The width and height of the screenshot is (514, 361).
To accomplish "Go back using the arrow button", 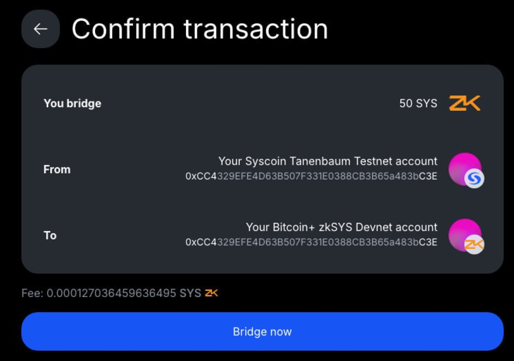I will pyautogui.click(x=40, y=29).
